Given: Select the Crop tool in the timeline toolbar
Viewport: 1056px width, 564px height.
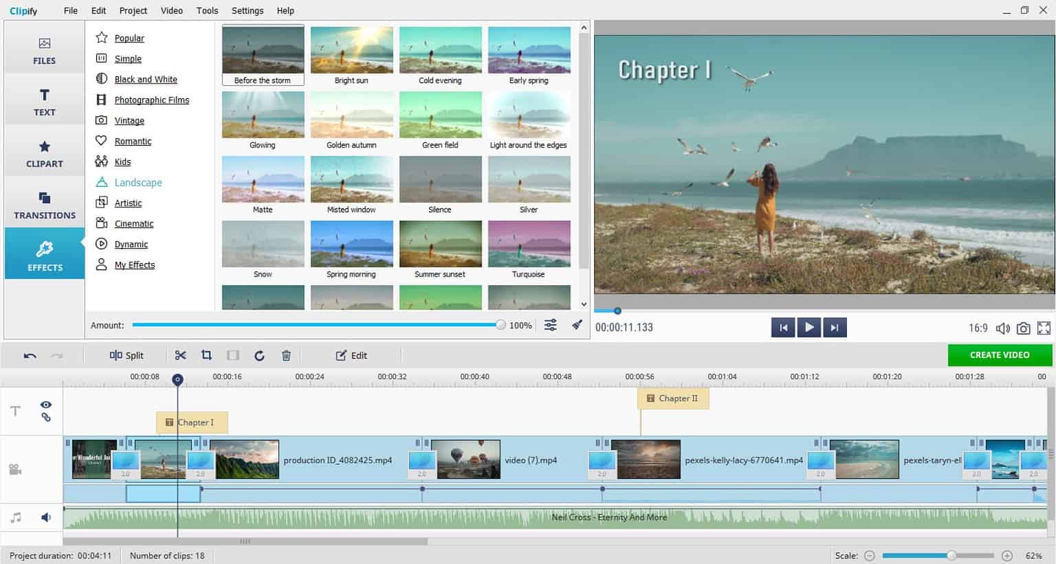Looking at the screenshot, I should (206, 355).
